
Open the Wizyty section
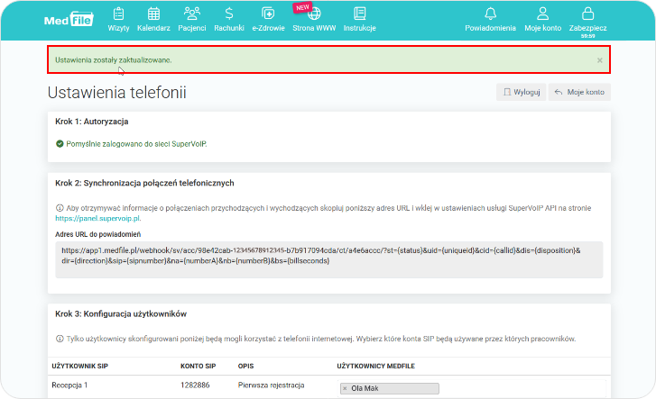coord(118,19)
